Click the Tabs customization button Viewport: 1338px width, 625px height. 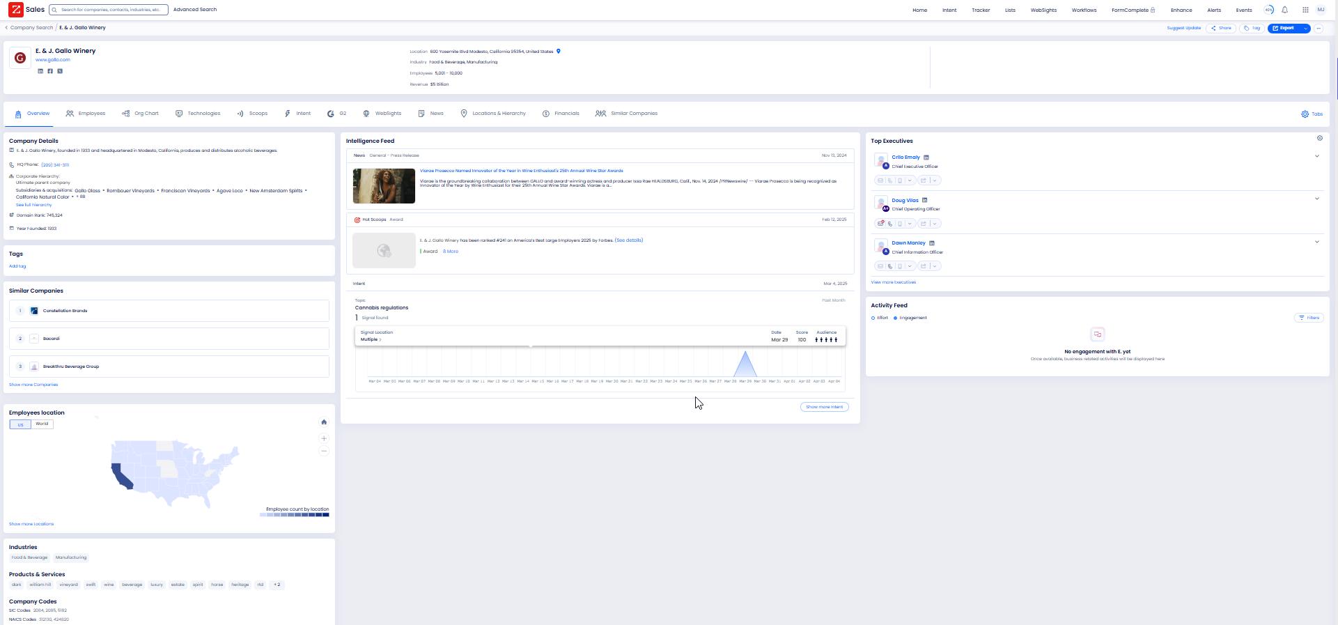[1312, 114]
